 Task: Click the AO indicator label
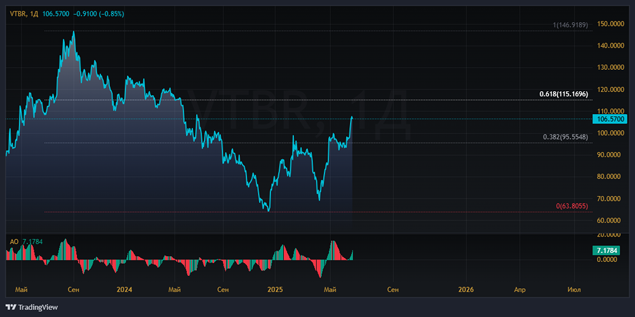point(14,242)
